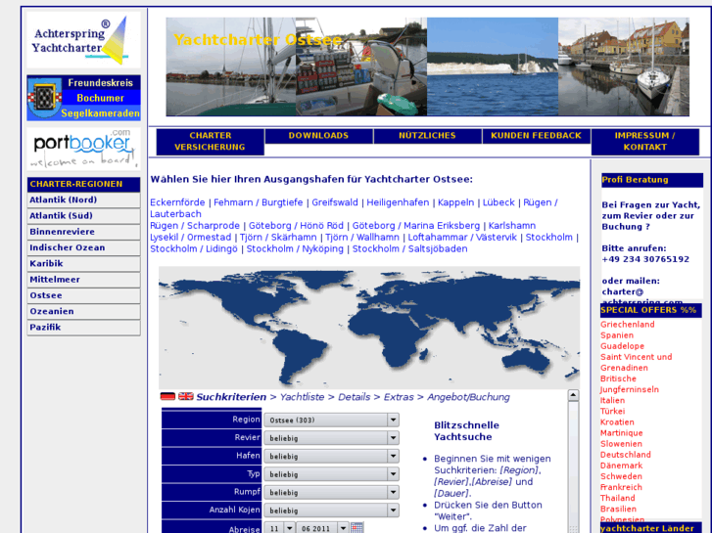Screen dimensions: 712x533
Task: Open the Rügen / Scharprode link
Action: click(x=195, y=226)
